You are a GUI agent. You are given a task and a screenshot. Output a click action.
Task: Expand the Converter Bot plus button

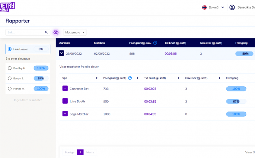click(x=65, y=88)
